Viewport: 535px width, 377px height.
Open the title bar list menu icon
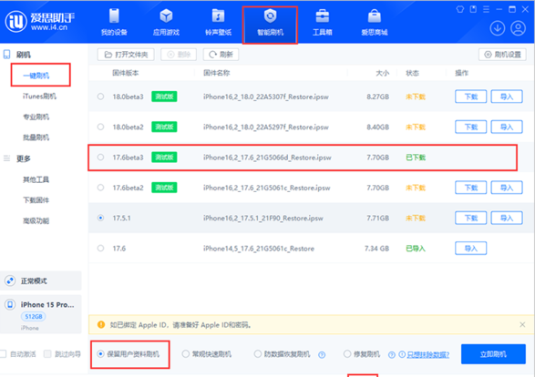coord(486,9)
